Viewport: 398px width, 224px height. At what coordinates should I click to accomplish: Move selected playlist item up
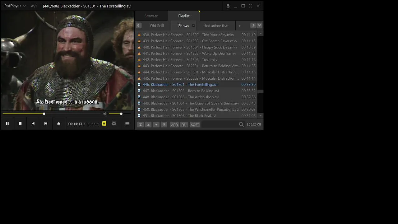(x=148, y=124)
